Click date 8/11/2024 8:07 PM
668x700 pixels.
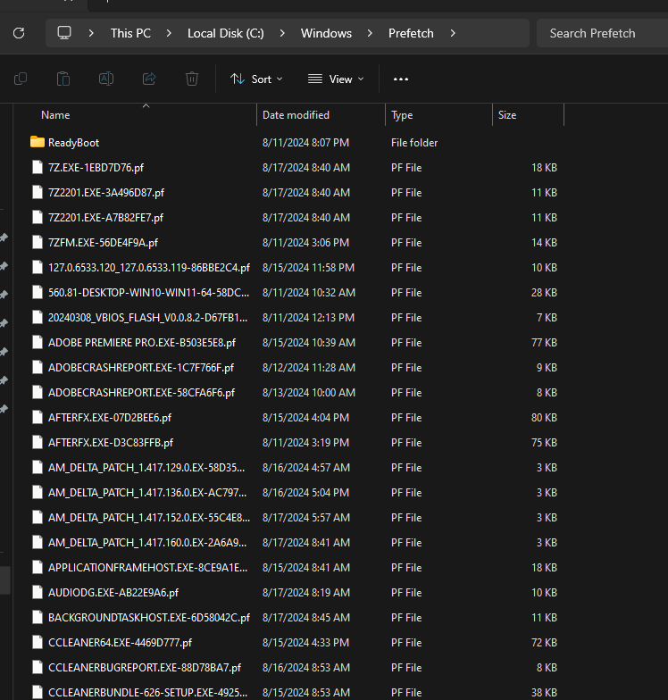305,143
